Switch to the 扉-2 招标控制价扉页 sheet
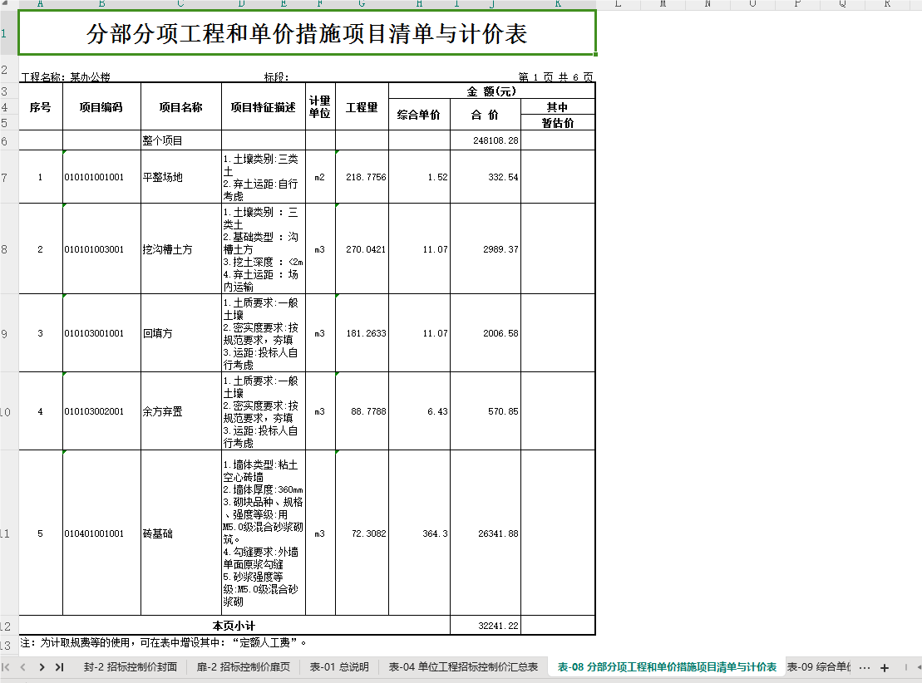Image resolution: width=922 pixels, height=683 pixels. (244, 667)
